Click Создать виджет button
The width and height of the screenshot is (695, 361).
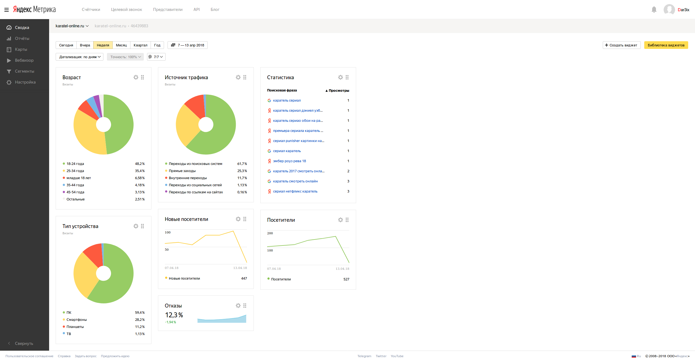(x=621, y=45)
